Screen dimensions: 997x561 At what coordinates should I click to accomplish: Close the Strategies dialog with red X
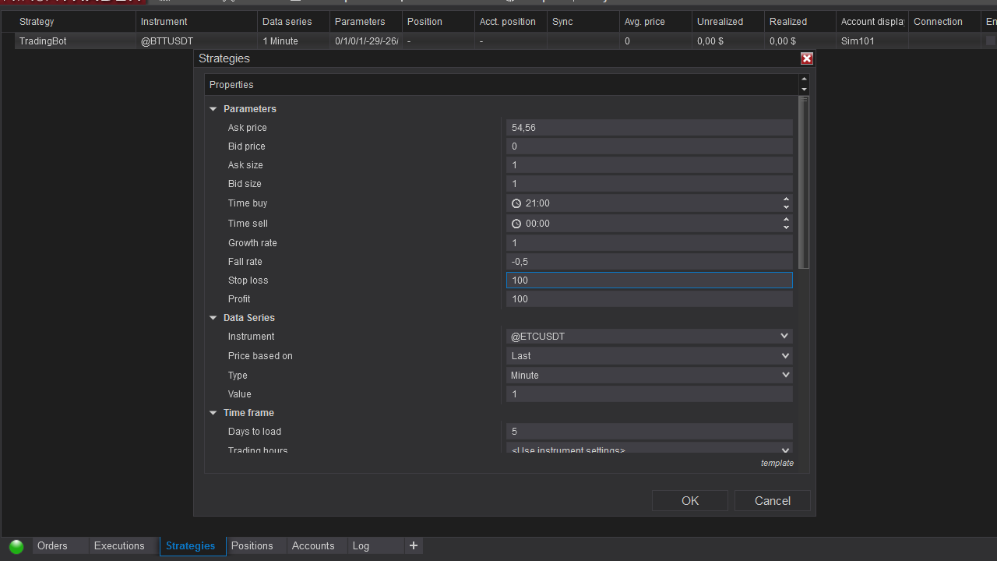pyautogui.click(x=807, y=58)
